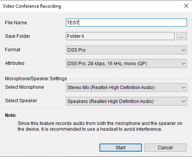Close the Video Conference Recording window
The image size is (192, 157).
tap(186, 6)
